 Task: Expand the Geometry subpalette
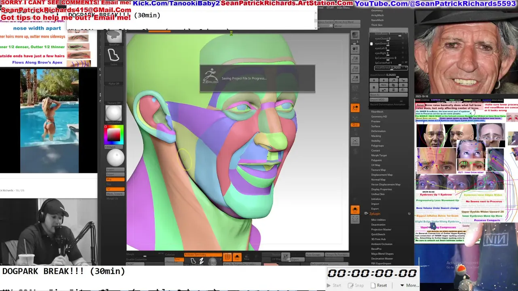click(377, 11)
